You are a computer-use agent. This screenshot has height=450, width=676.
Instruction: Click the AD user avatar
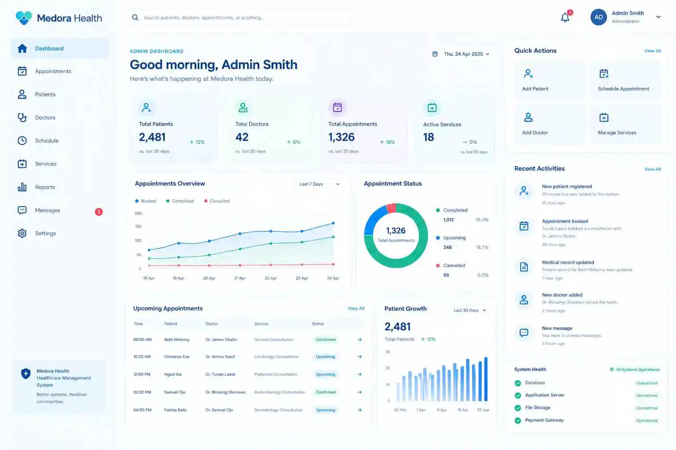pyautogui.click(x=599, y=17)
